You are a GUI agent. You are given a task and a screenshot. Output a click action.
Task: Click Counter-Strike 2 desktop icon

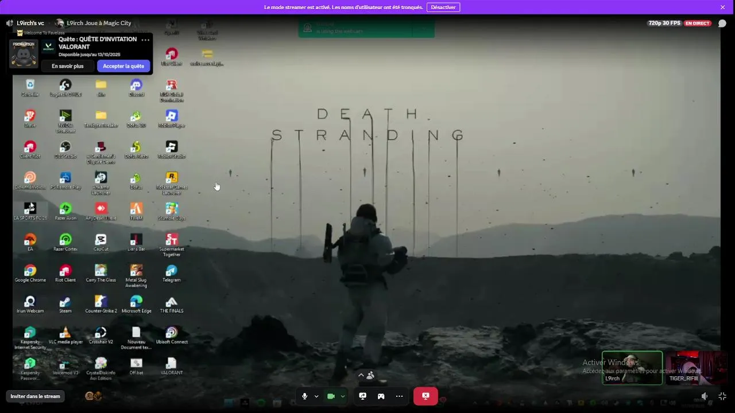pyautogui.click(x=100, y=305)
